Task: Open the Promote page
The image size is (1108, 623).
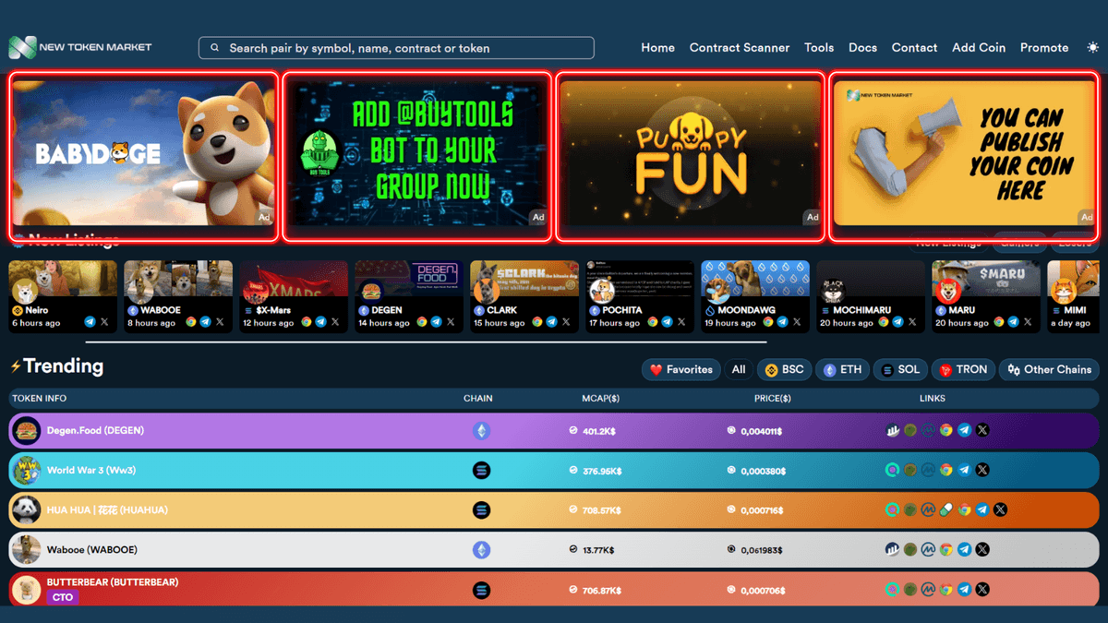Action: [x=1044, y=48]
